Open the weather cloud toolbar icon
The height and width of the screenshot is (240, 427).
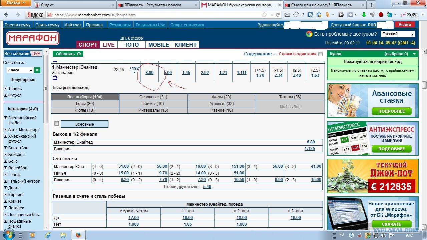pos(296,15)
